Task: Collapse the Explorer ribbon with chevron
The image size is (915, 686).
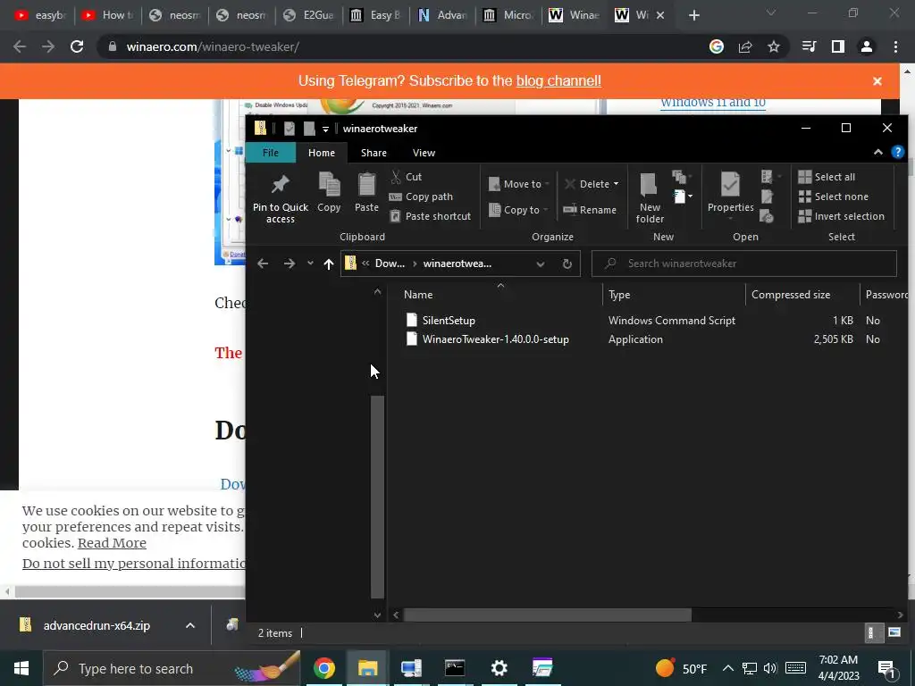Action: point(877,152)
